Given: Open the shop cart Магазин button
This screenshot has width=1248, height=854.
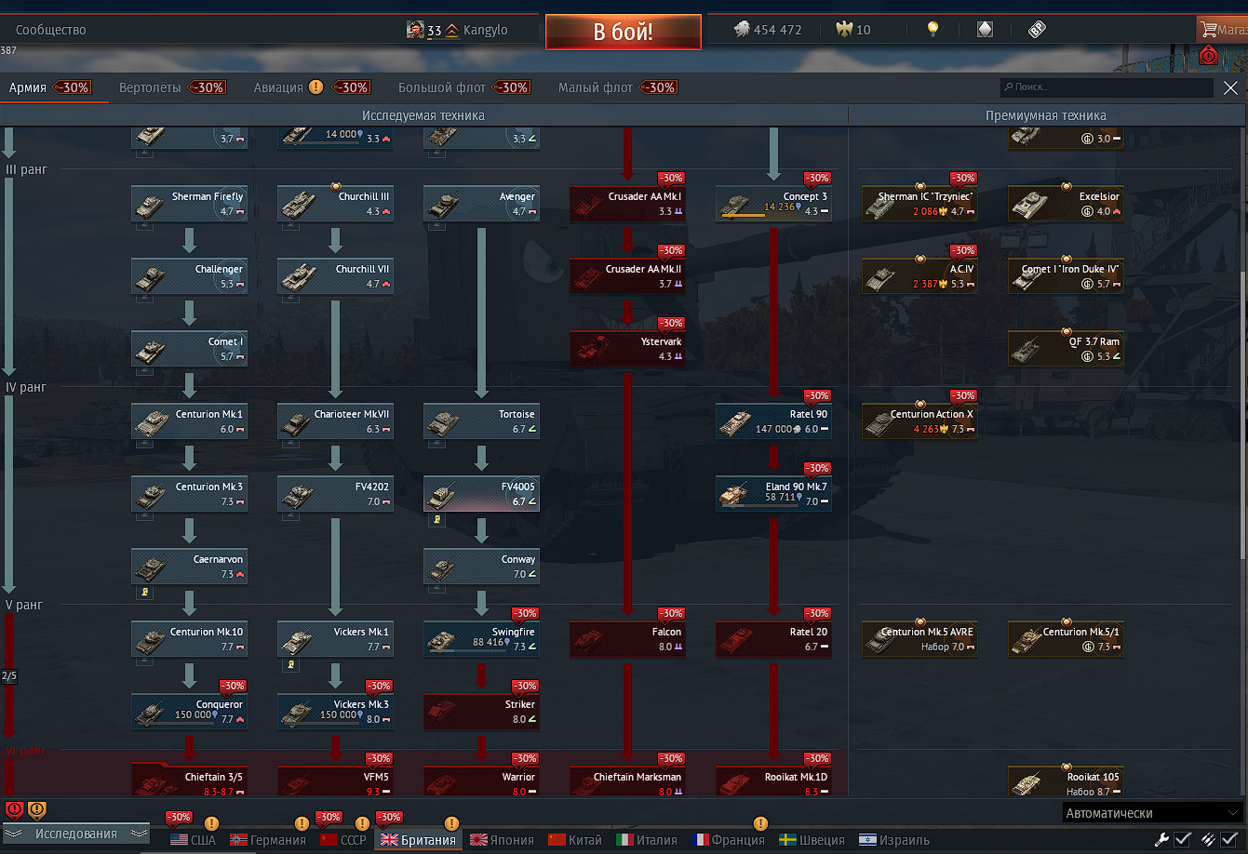Looking at the screenshot, I should (x=1223, y=30).
